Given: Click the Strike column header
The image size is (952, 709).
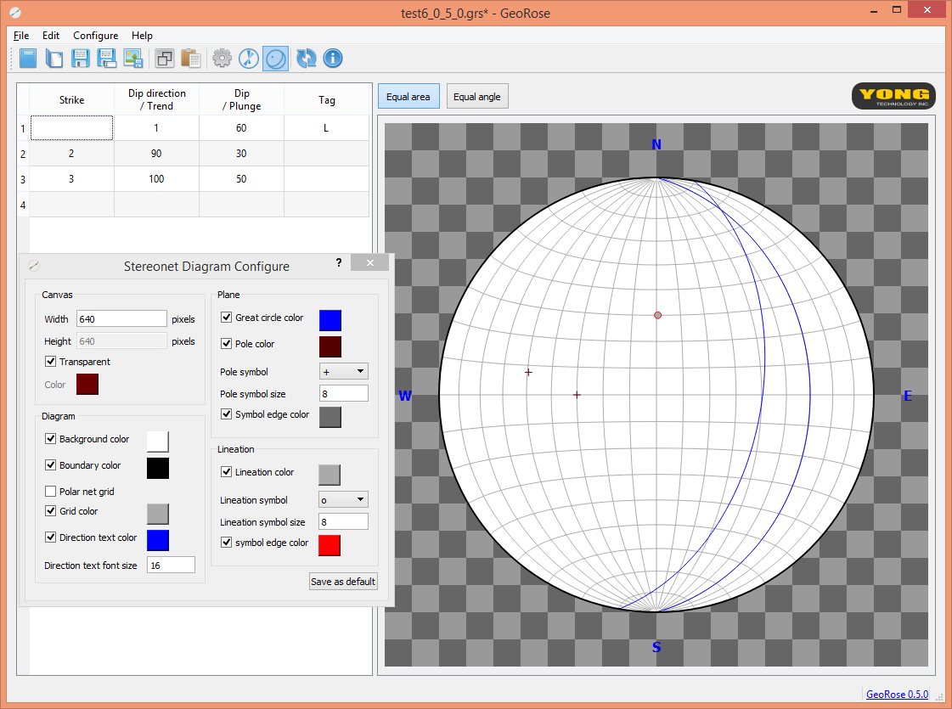Looking at the screenshot, I should [71, 99].
